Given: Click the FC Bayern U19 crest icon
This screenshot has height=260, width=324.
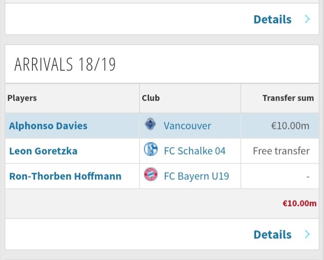Looking at the screenshot, I should tap(150, 175).
